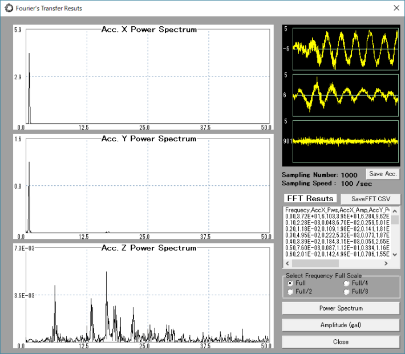Export results with SaveFFT CSV
Image resolution: width=405 pixels, height=354 pixels.
pyautogui.click(x=370, y=199)
